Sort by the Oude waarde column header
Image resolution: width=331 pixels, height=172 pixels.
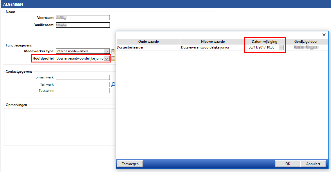pyautogui.click(x=148, y=42)
